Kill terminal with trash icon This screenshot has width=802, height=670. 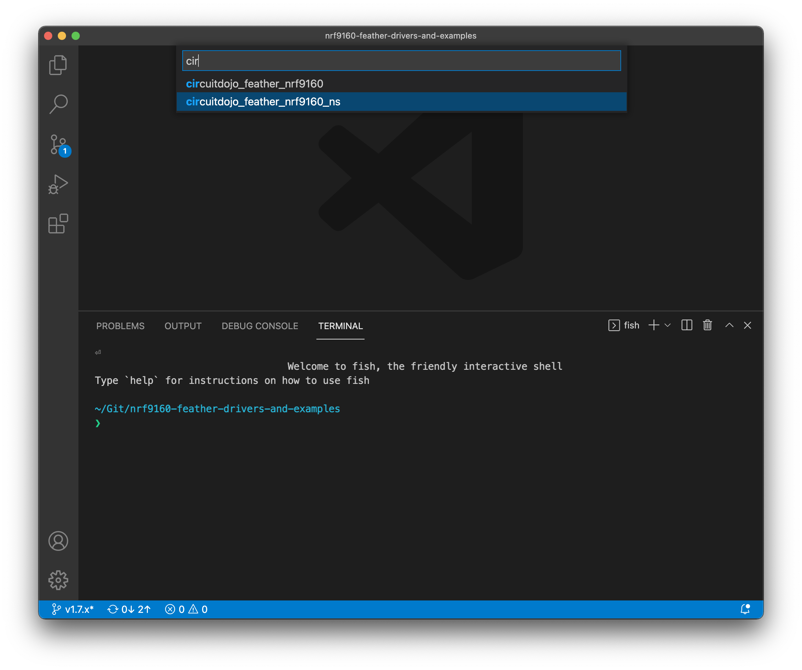707,325
